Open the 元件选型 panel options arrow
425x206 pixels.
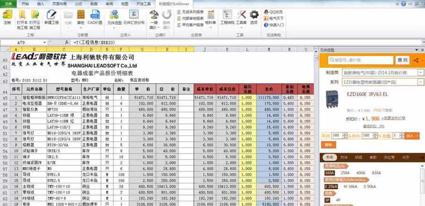point(417,50)
